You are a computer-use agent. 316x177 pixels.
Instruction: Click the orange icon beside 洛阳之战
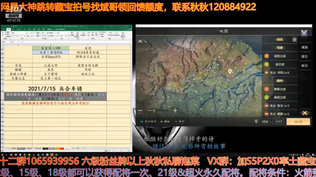pyautogui.click(x=266, y=56)
